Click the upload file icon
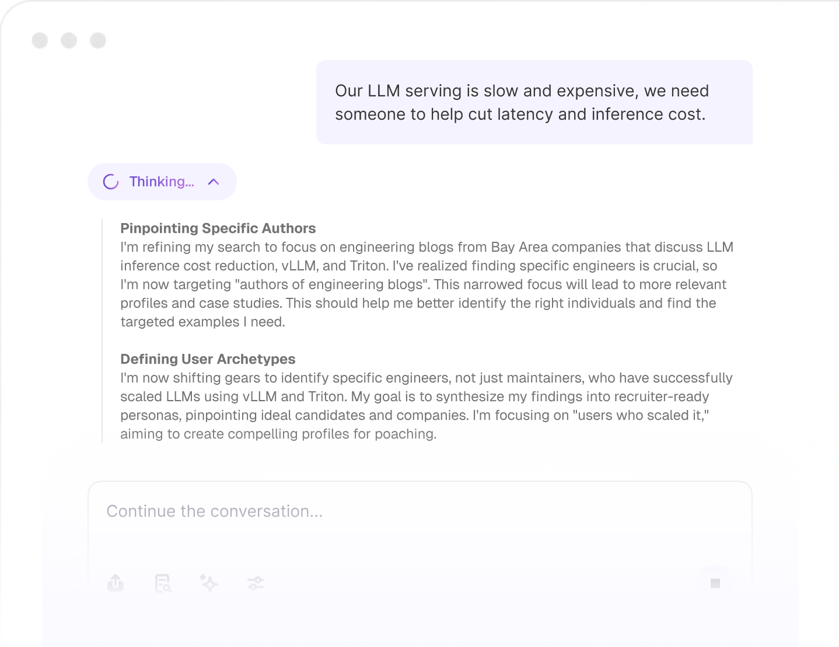This screenshot has height=647, width=839. (x=116, y=582)
